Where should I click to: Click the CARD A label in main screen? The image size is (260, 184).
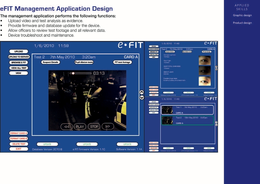click(131, 57)
